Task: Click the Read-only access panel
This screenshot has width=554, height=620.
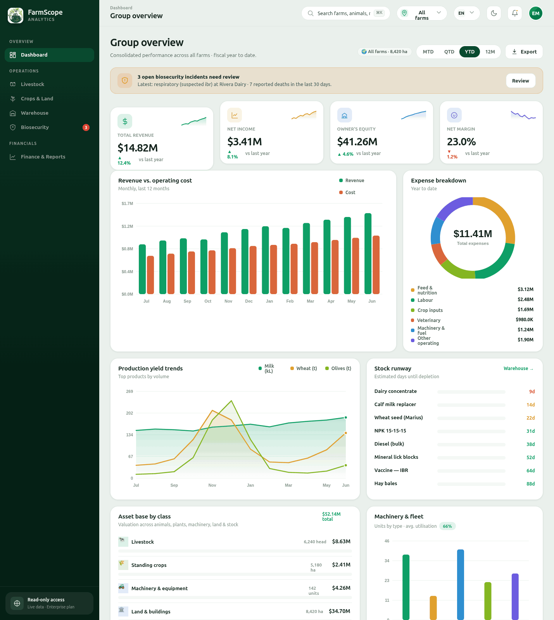Action: click(x=49, y=603)
